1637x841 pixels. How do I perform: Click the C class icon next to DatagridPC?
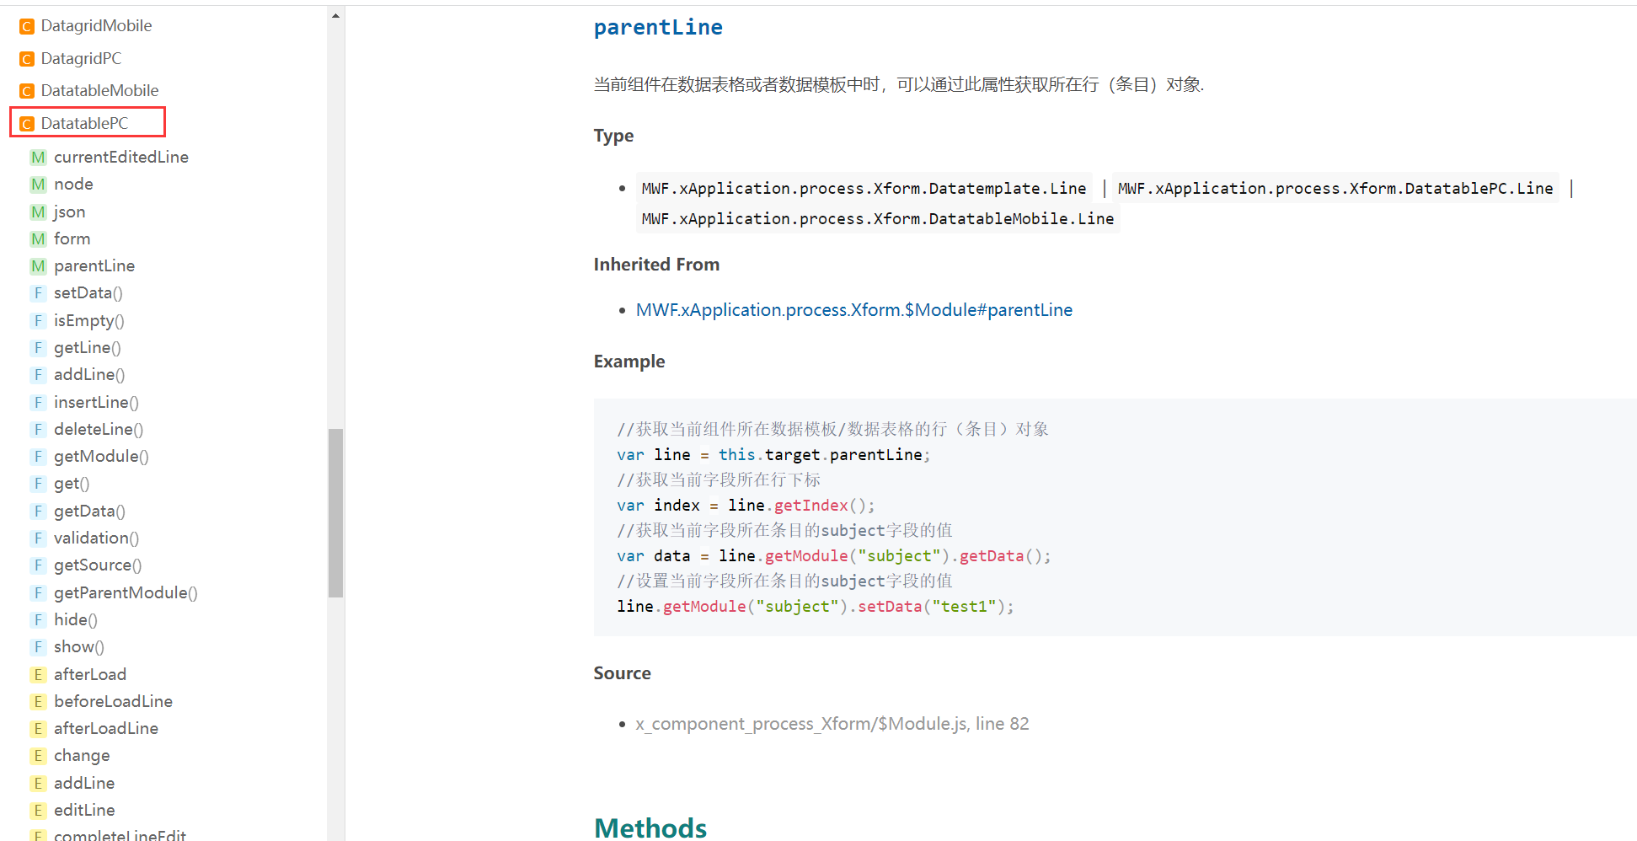pyautogui.click(x=27, y=59)
